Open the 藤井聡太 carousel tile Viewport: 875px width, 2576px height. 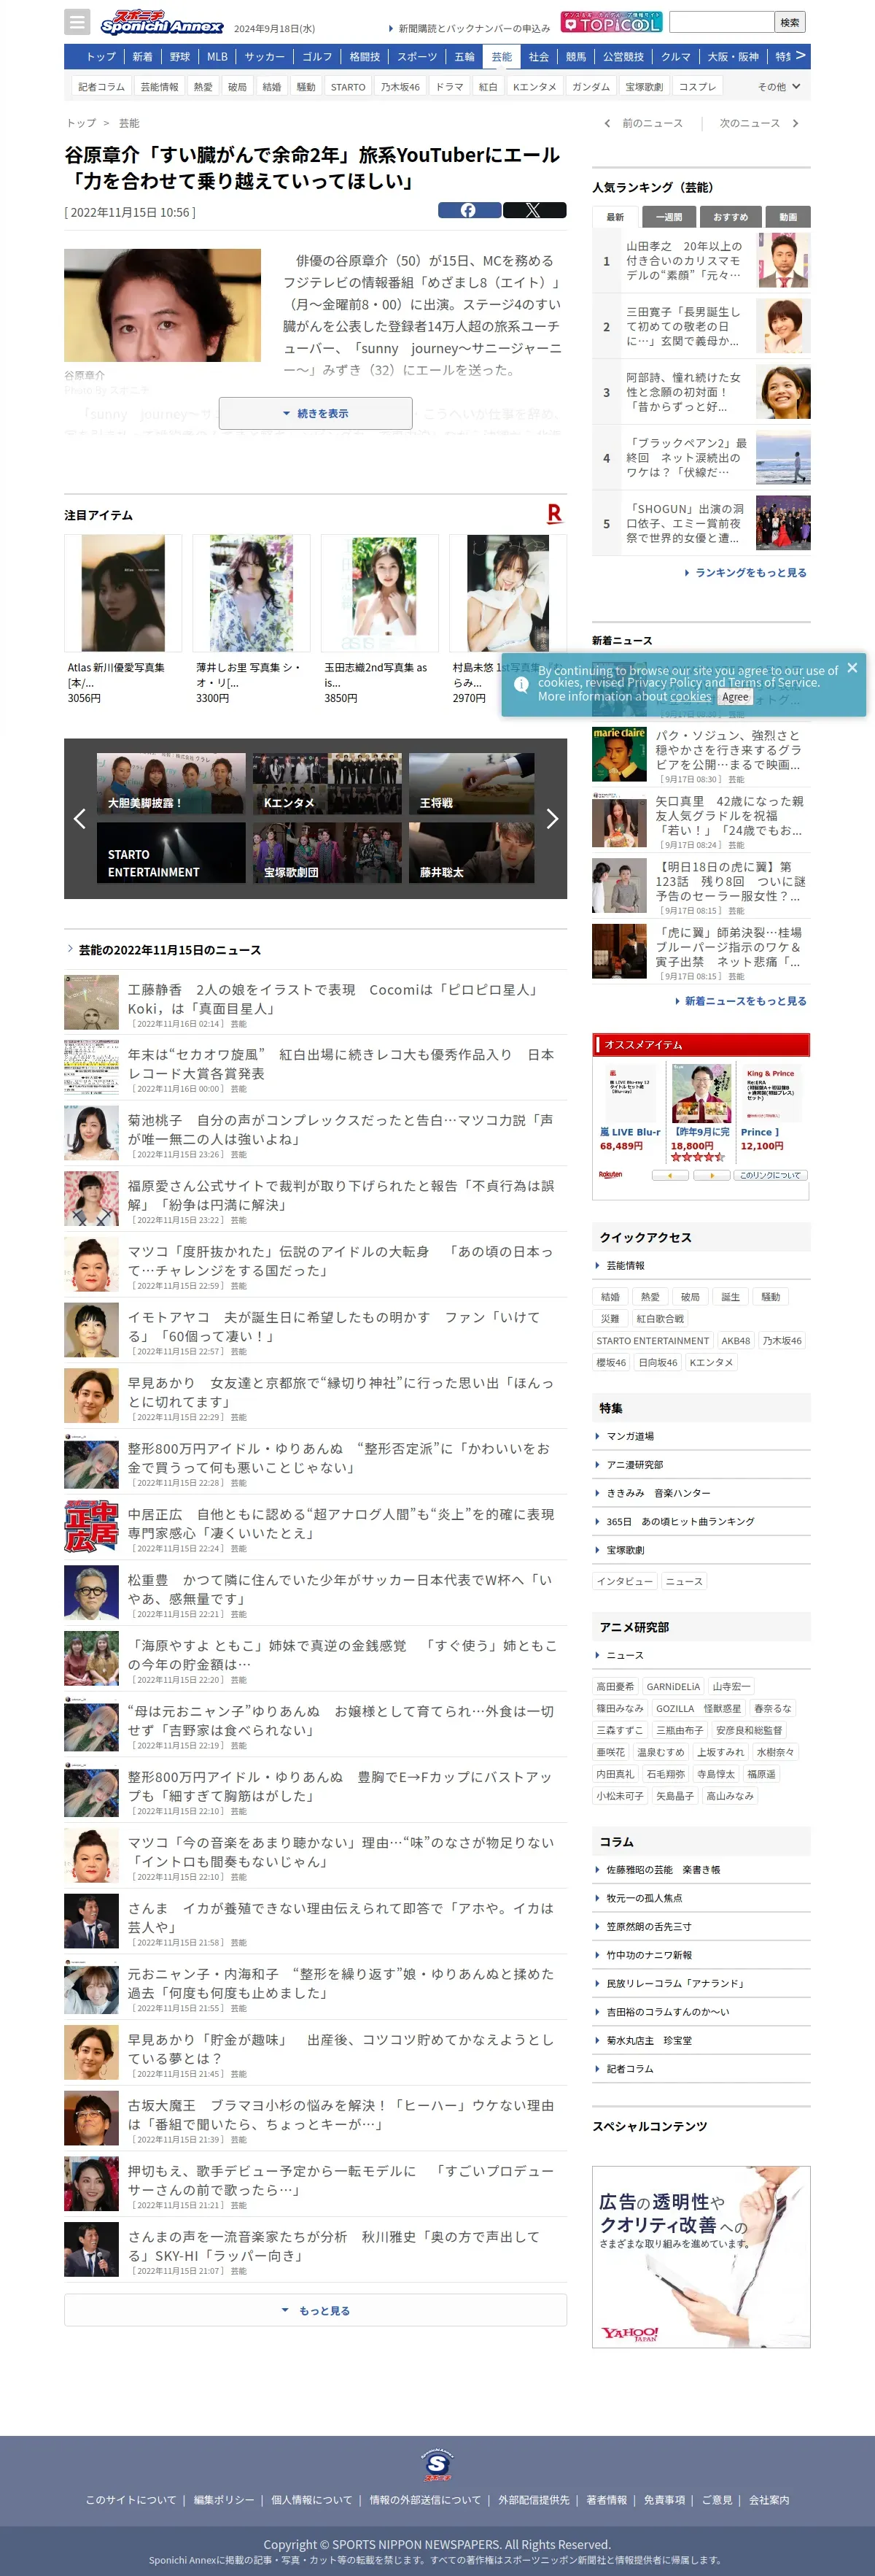tap(472, 852)
